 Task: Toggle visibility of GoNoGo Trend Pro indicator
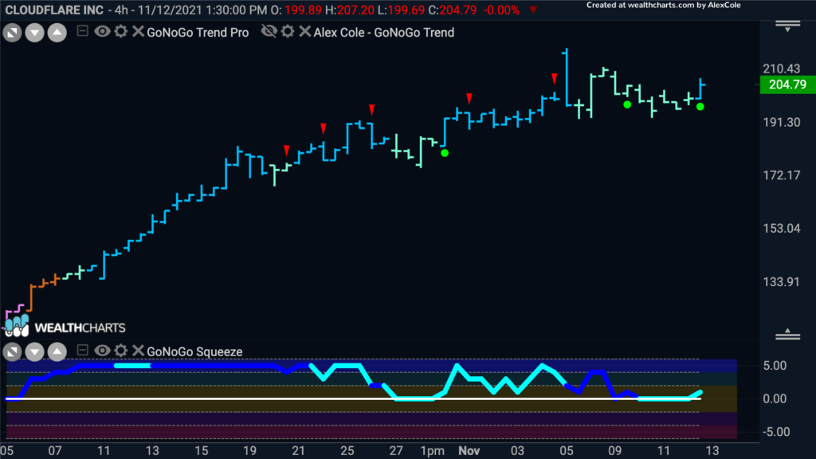102,31
